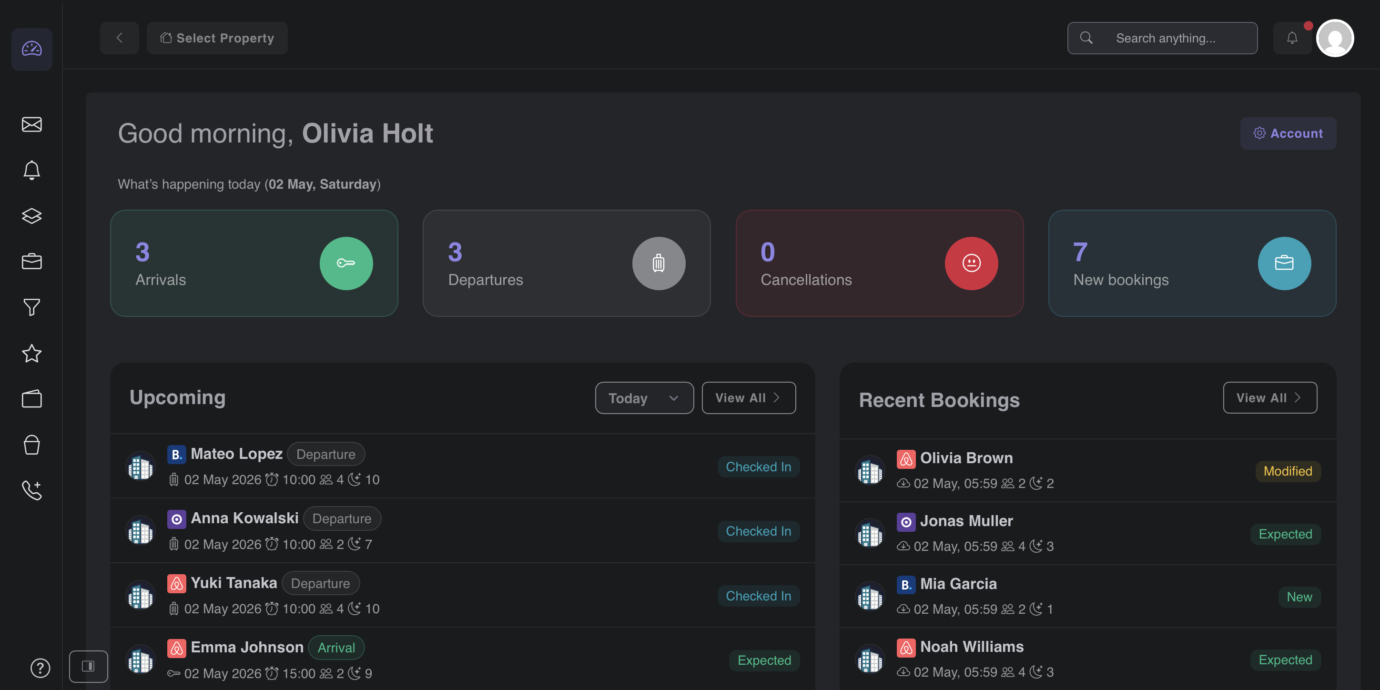
Task: Click the New status badge
Action: coord(1299,597)
